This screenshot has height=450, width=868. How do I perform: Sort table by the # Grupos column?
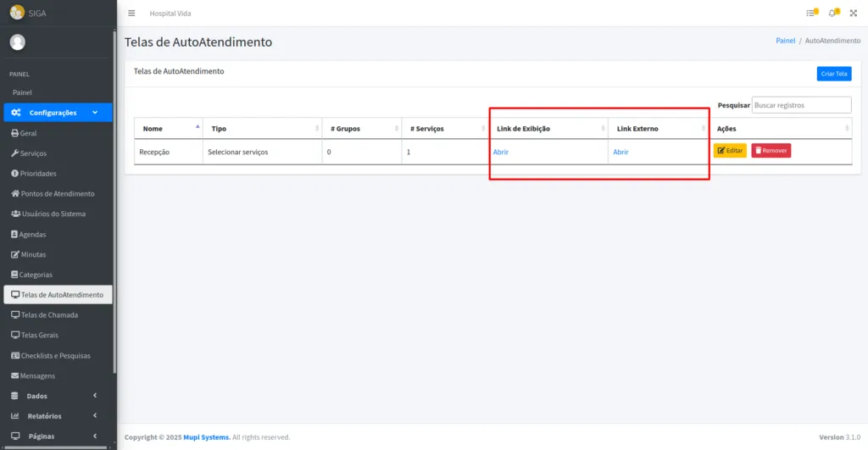[361, 129]
